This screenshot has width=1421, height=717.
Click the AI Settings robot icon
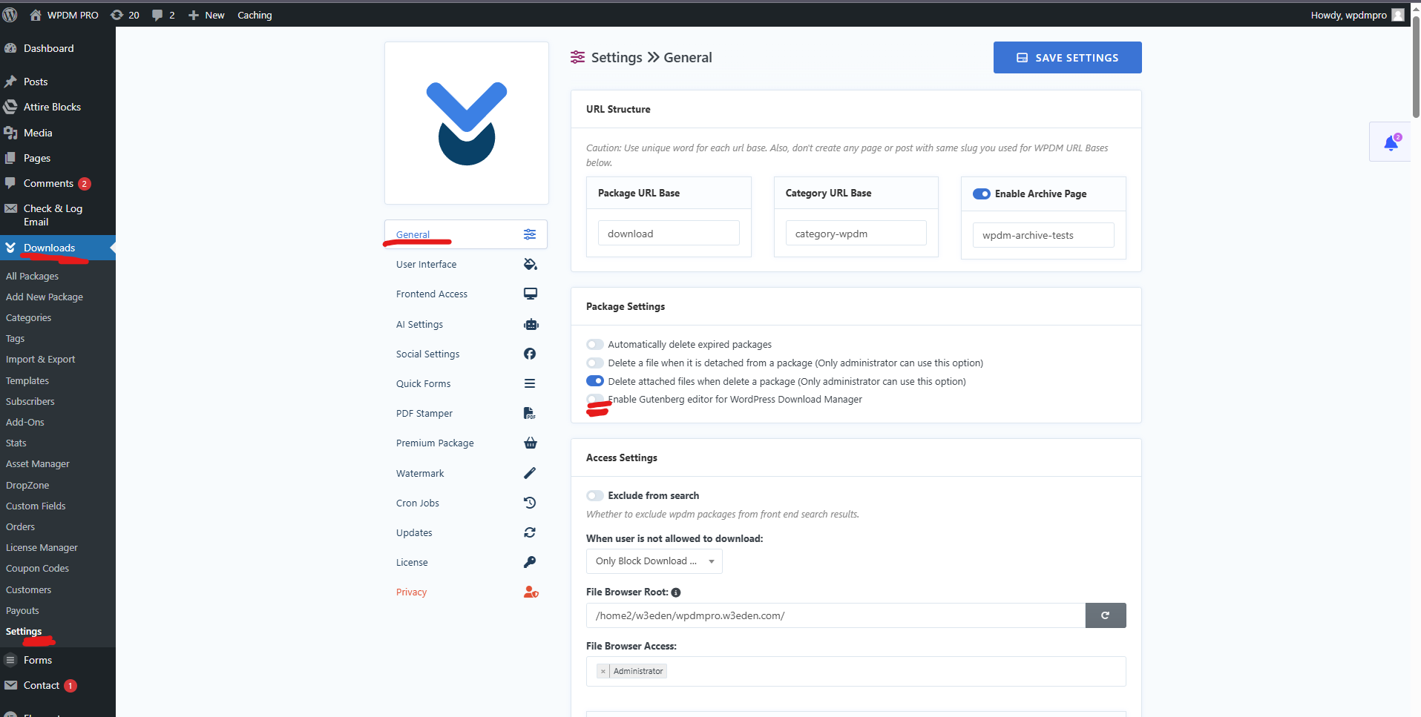[x=531, y=324]
